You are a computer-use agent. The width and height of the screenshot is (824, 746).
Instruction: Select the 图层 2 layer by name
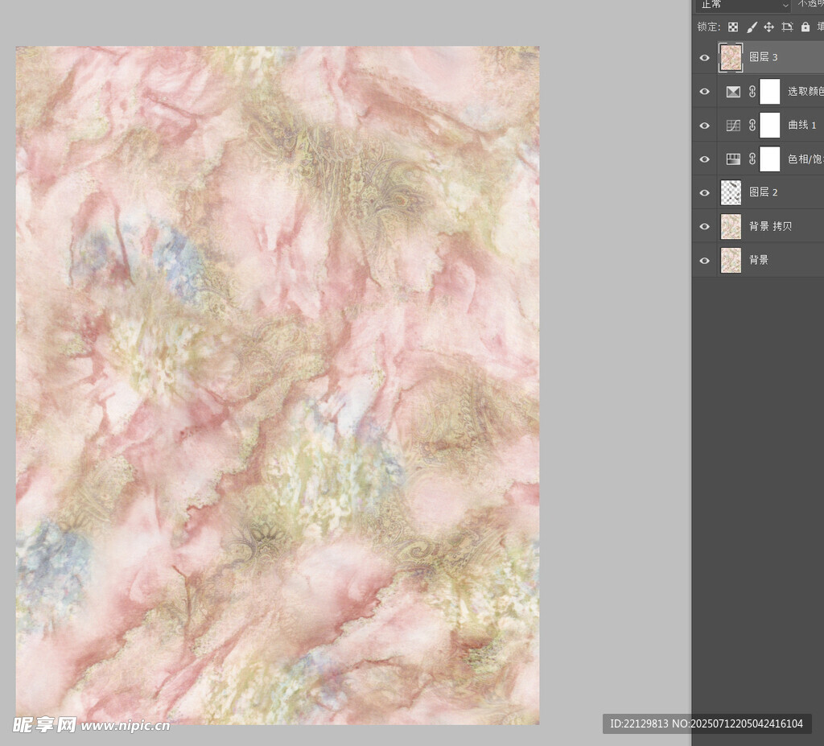tap(763, 192)
